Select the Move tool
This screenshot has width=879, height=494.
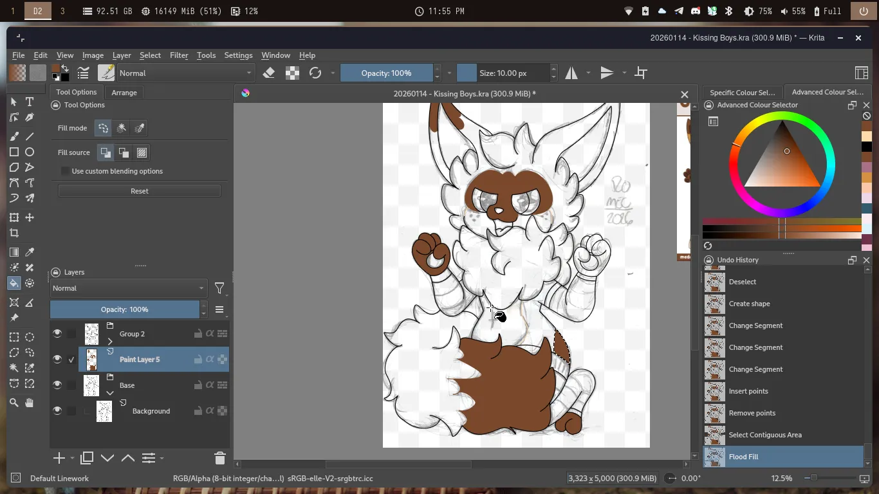point(30,217)
